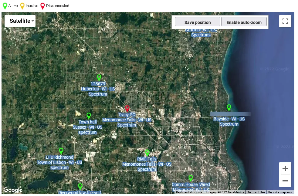
Task: Toggle fullscreen map view
Action: [x=285, y=21]
